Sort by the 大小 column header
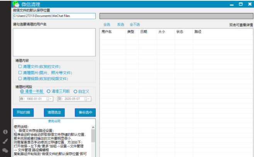 pyautogui.click(x=166, y=32)
